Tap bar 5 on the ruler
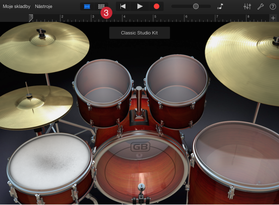This screenshot has width=279, height=205. tap(155, 17)
